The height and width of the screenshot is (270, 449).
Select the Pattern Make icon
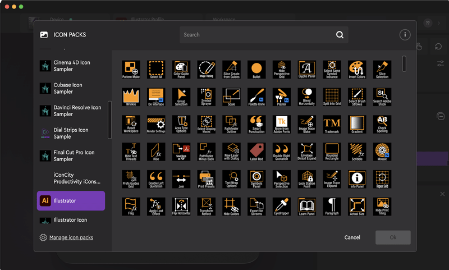click(x=131, y=70)
